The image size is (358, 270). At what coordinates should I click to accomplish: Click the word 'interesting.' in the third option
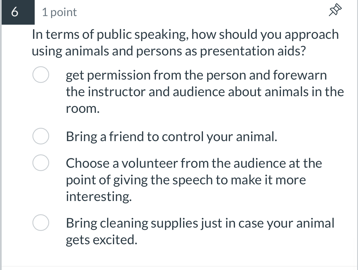click(x=99, y=196)
